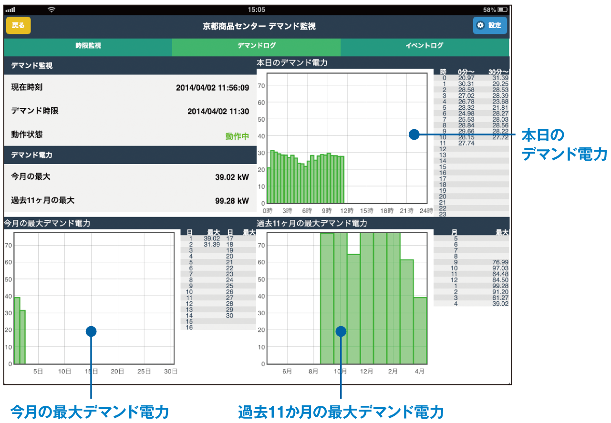Select the hour 3 value 27.02
Image resolution: width=611 pixels, height=423 pixels.
pos(466,95)
